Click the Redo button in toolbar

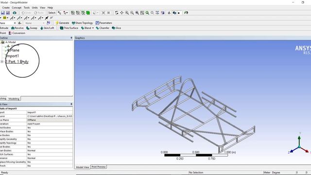[39, 13]
